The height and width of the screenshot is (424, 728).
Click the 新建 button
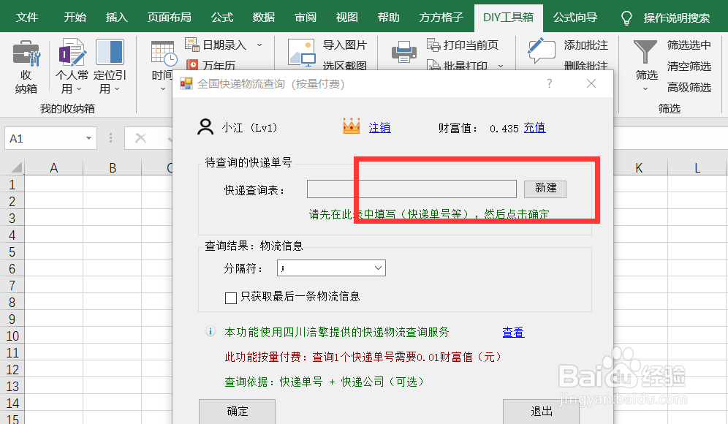point(545,189)
